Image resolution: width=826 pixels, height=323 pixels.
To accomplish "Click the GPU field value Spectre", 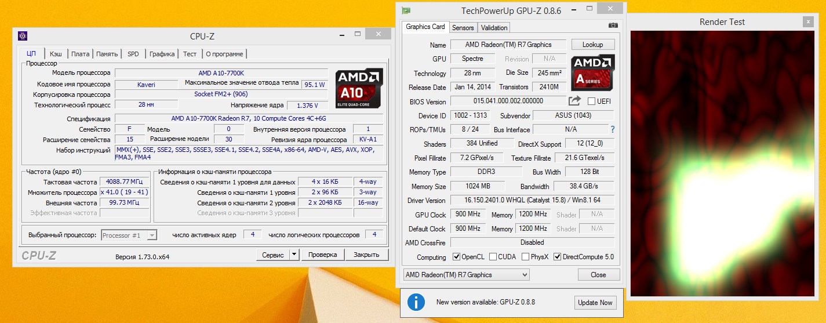I will [x=473, y=59].
